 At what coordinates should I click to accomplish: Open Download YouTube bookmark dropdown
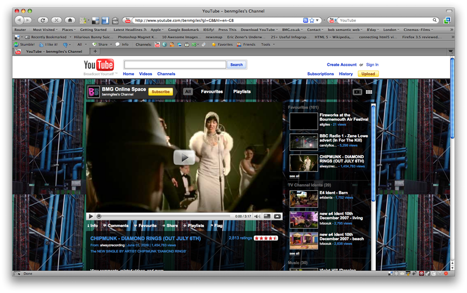point(259,30)
